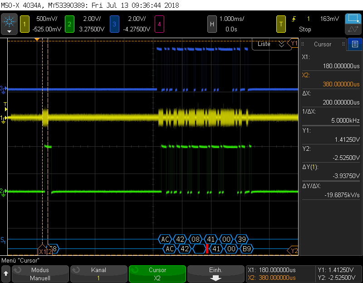Open the Kanal 1 source softkey
Viewport: 363px width, 283px height.
[98, 274]
